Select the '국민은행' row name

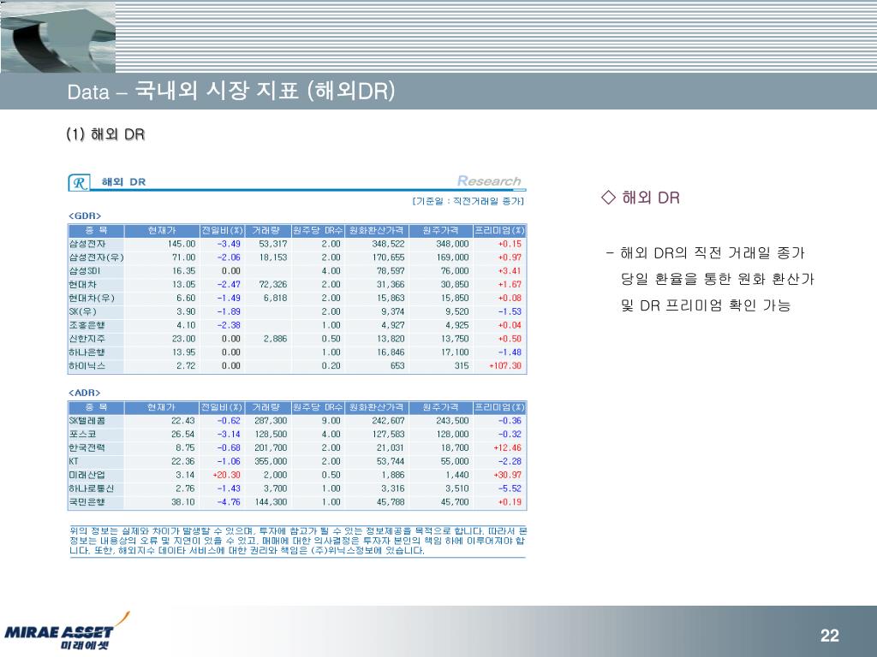click(x=87, y=502)
